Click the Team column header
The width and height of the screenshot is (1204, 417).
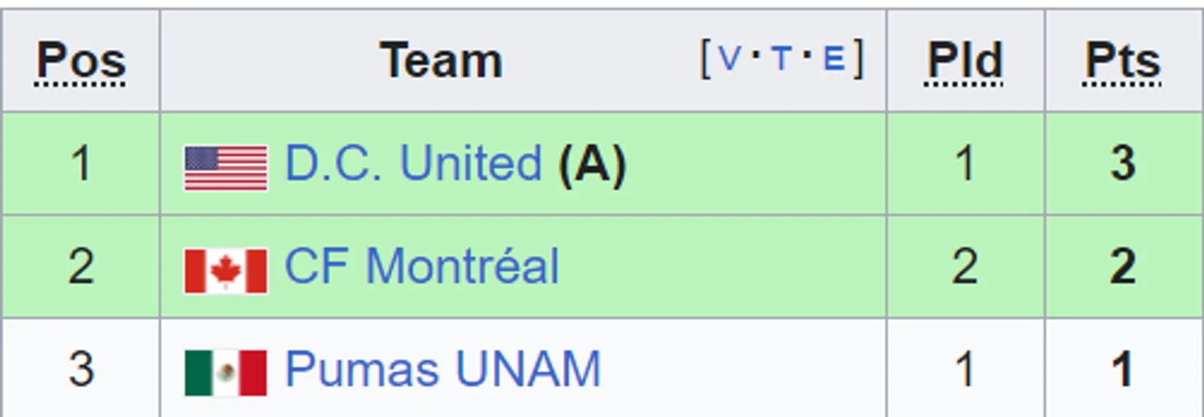[x=441, y=61]
